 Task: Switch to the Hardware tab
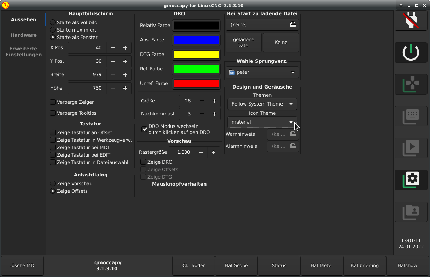point(23,35)
